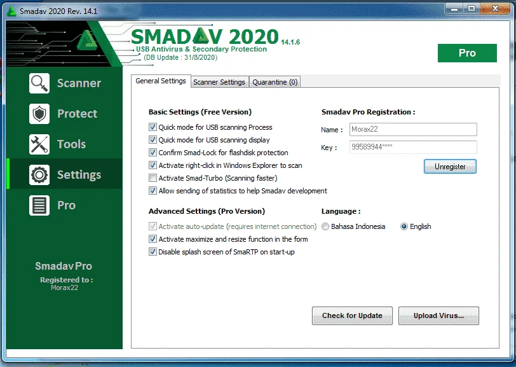The height and width of the screenshot is (367, 516).
Task: Toggle Quick mode for USB scanning Process
Action: click(153, 127)
